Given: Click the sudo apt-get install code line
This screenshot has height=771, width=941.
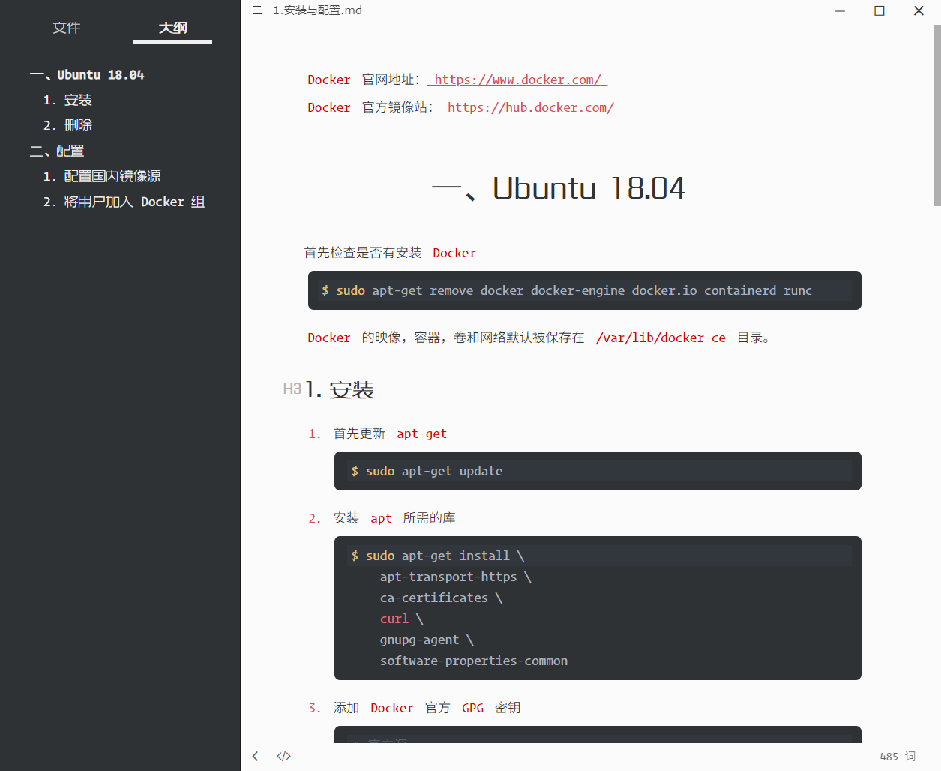Looking at the screenshot, I should click(x=438, y=556).
